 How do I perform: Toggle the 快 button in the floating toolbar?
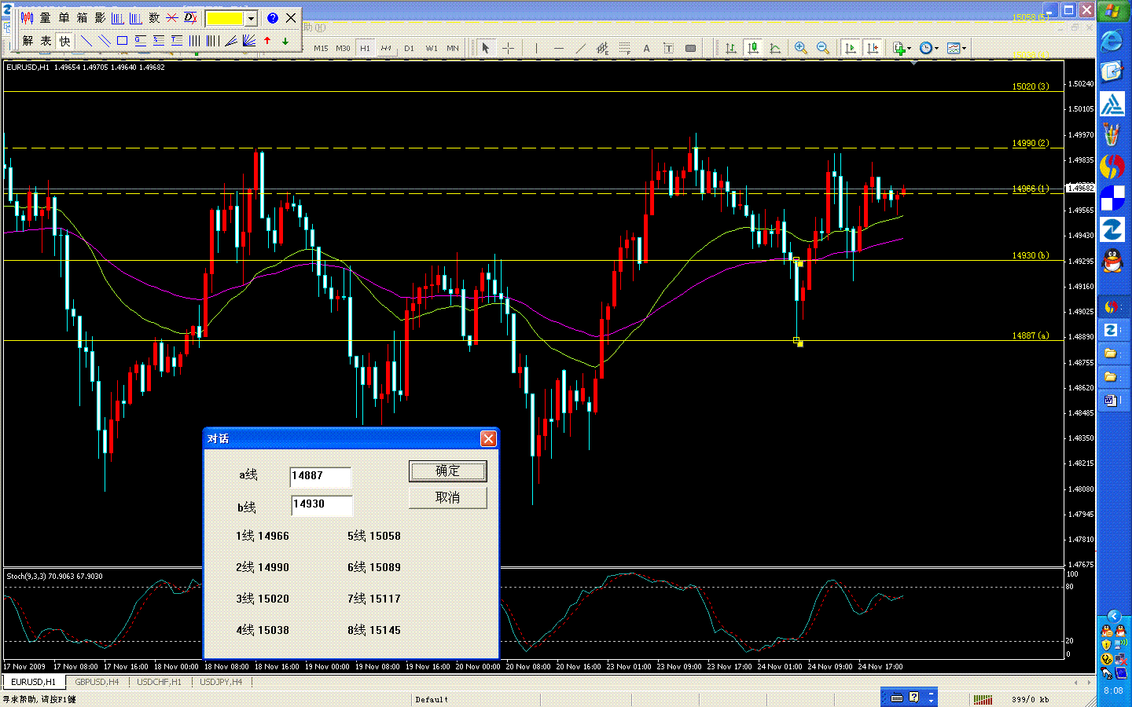64,41
